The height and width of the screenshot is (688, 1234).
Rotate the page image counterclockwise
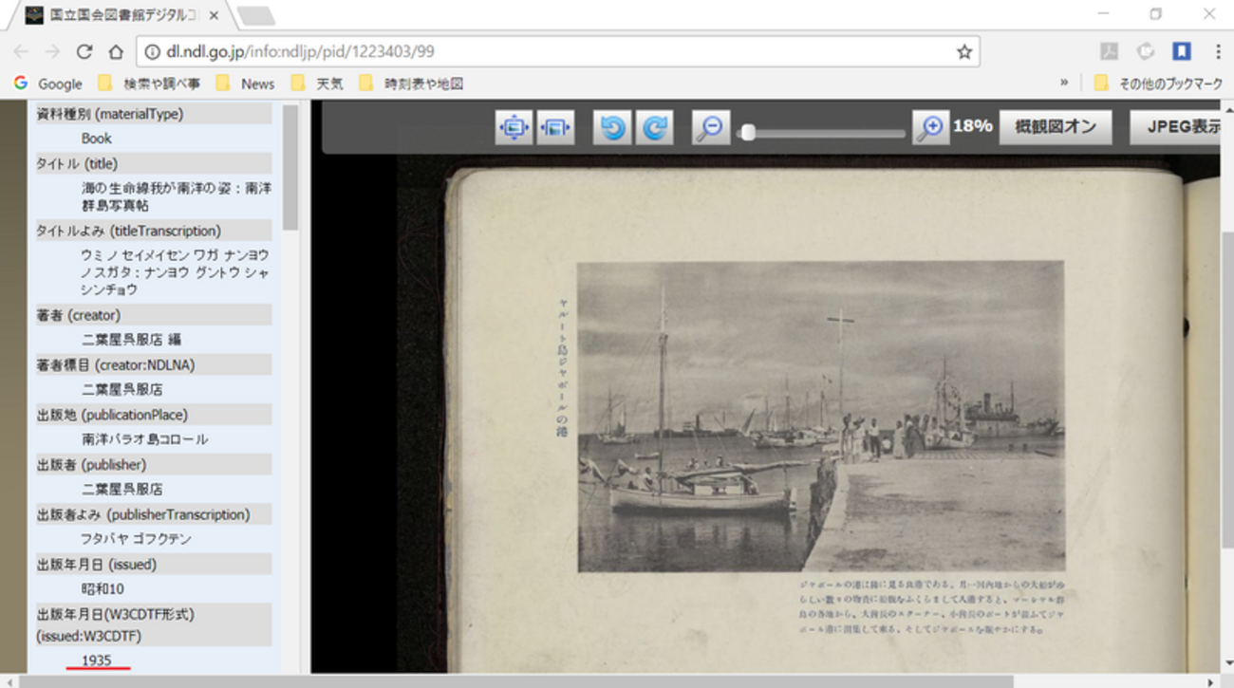coord(612,127)
